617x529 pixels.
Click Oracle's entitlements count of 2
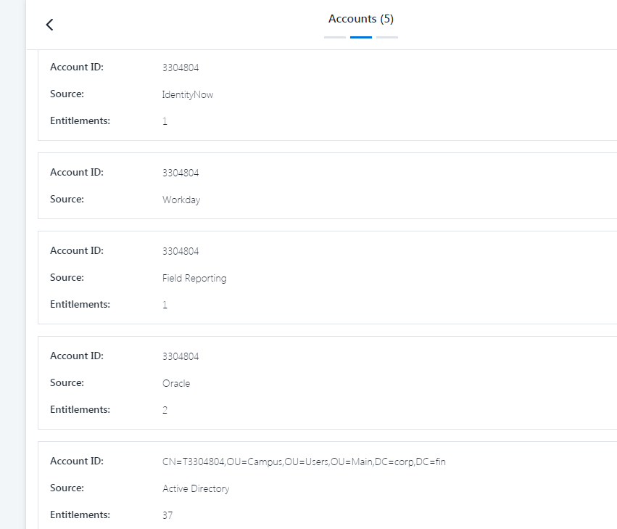(165, 410)
